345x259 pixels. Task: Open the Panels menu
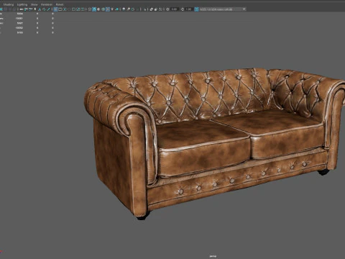click(x=60, y=4)
